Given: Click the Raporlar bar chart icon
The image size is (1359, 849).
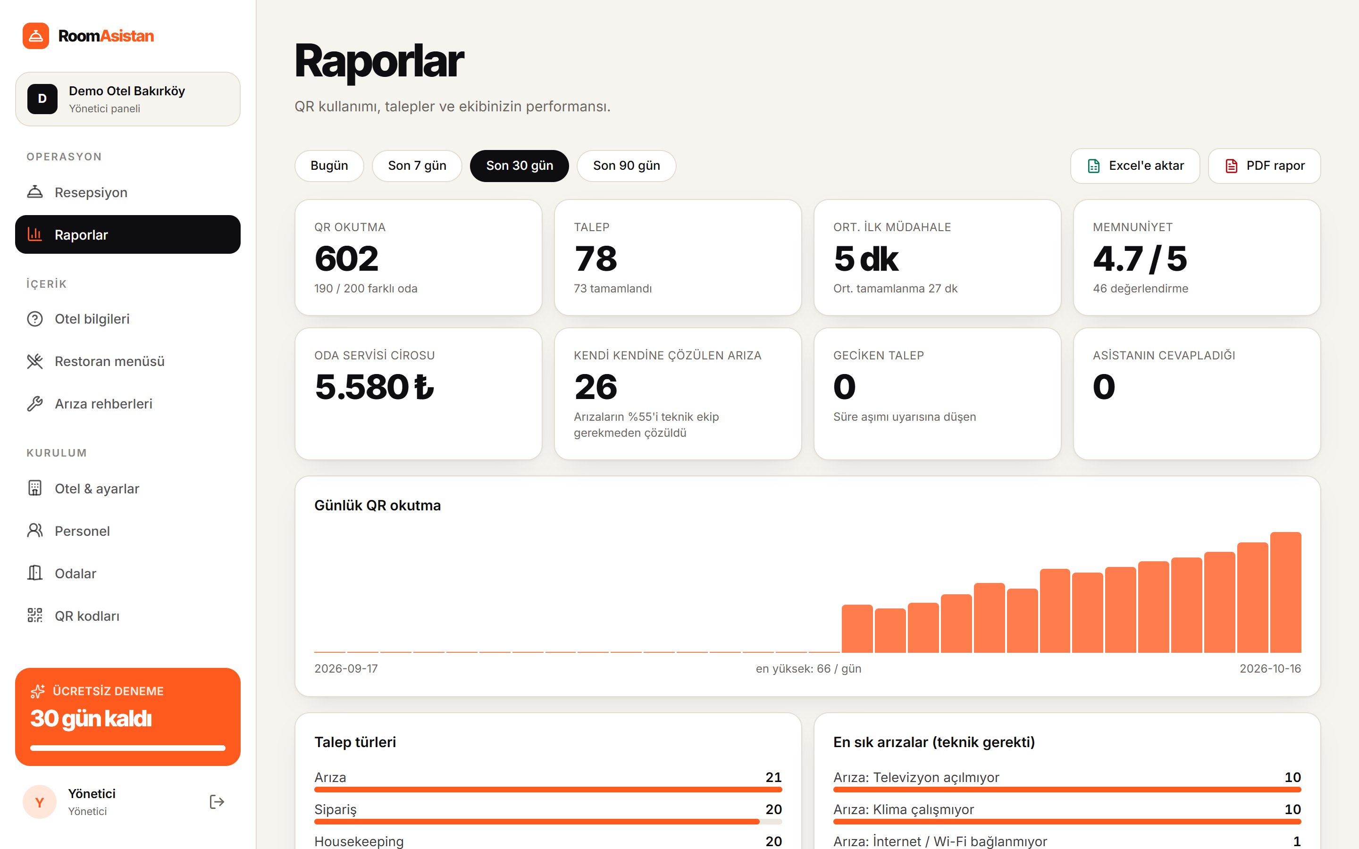Looking at the screenshot, I should click(x=35, y=234).
